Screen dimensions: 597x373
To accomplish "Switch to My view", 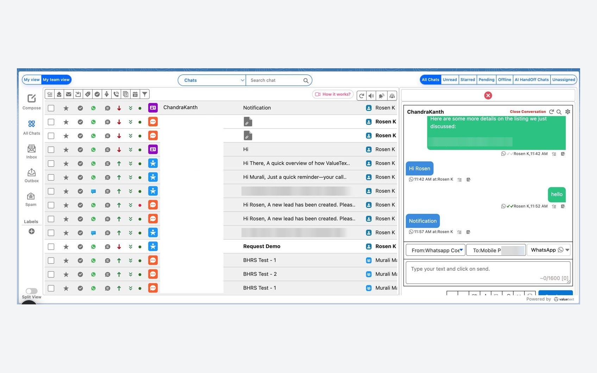I will [32, 80].
